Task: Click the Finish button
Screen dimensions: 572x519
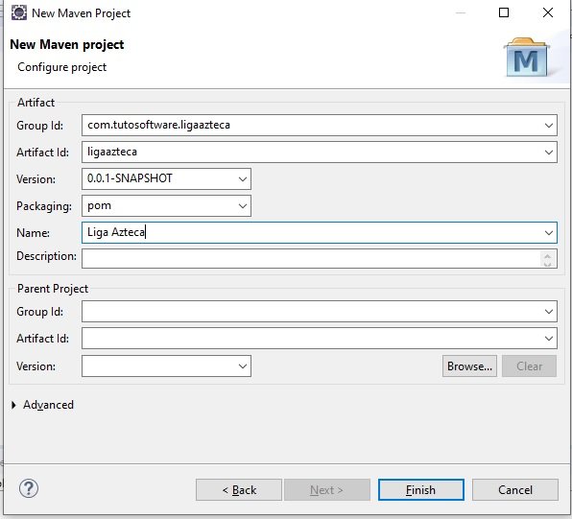Action: point(421,490)
